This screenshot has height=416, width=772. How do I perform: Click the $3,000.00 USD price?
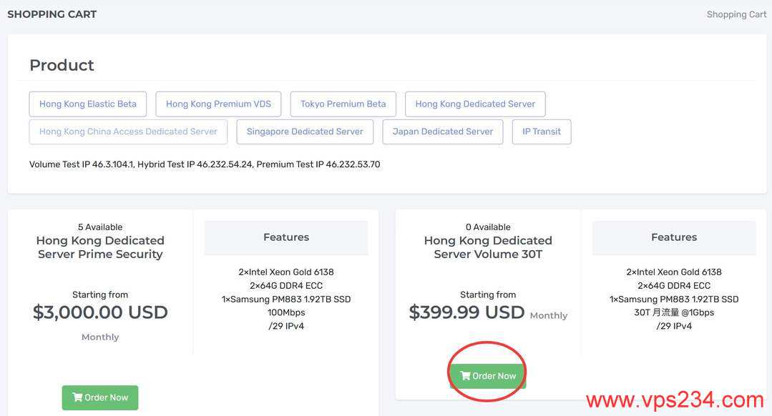[x=100, y=312]
